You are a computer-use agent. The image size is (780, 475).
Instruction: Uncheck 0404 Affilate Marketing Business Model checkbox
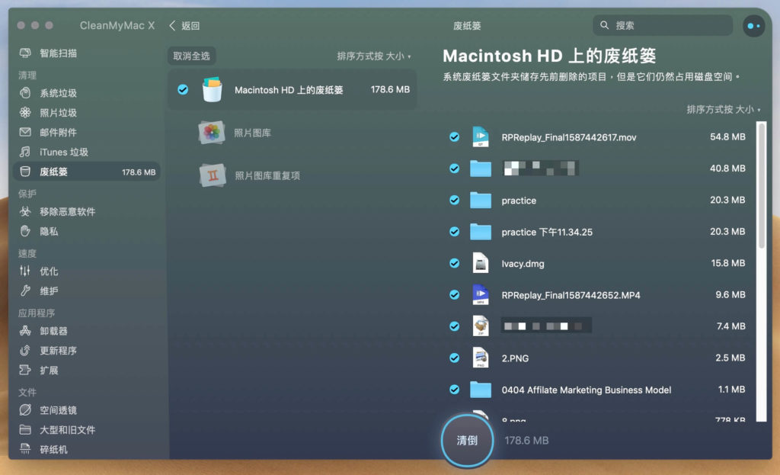tap(454, 390)
